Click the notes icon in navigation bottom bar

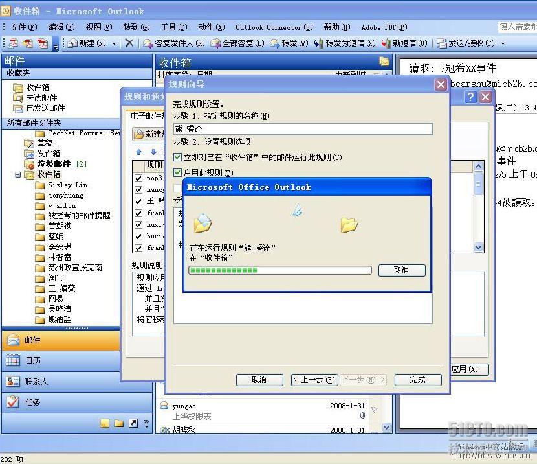(104, 424)
